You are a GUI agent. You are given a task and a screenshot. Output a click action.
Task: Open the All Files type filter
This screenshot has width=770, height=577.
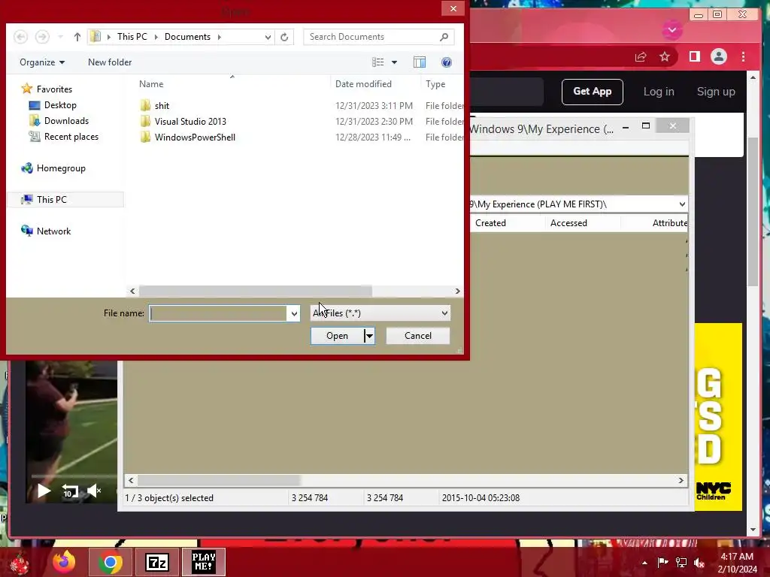click(380, 313)
